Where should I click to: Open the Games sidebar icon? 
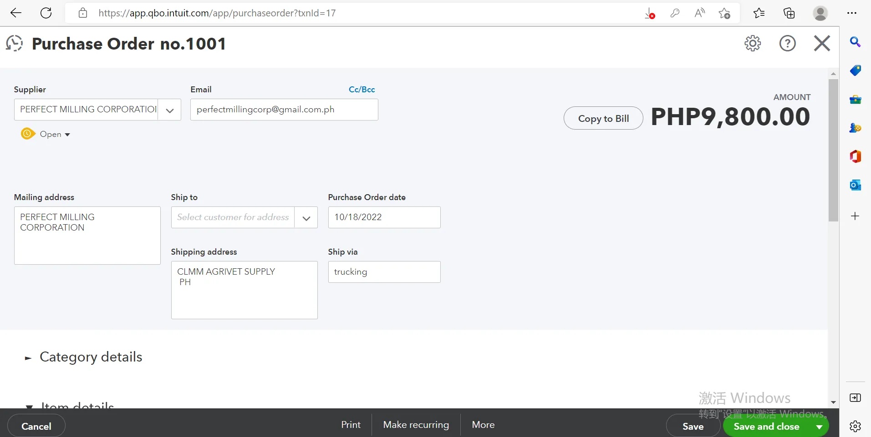(x=856, y=128)
